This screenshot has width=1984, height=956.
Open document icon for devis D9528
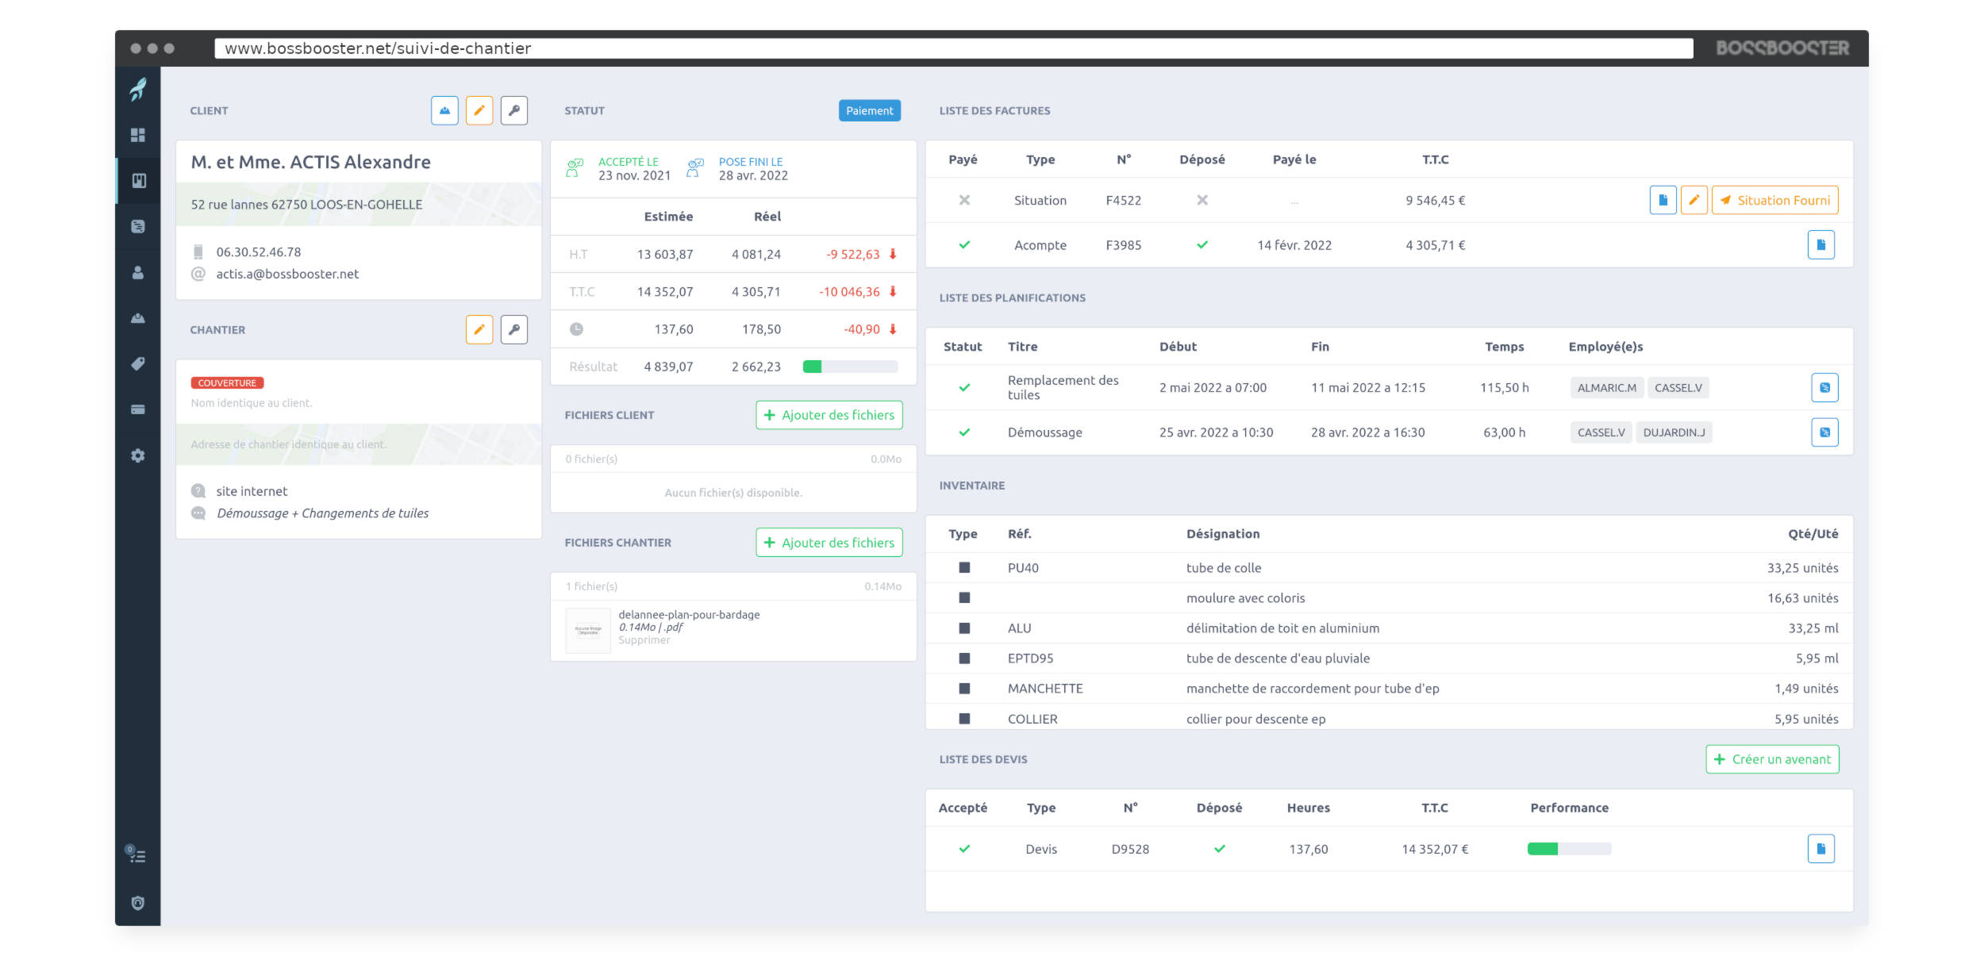pos(1821,849)
